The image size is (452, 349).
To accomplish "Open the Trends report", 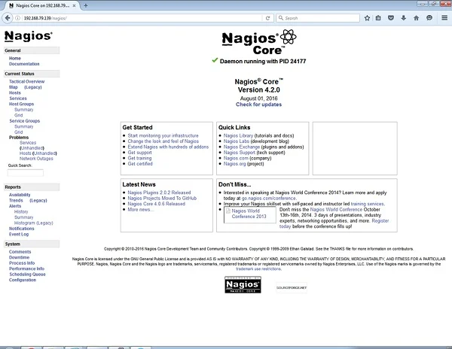I will pyautogui.click(x=16, y=200).
